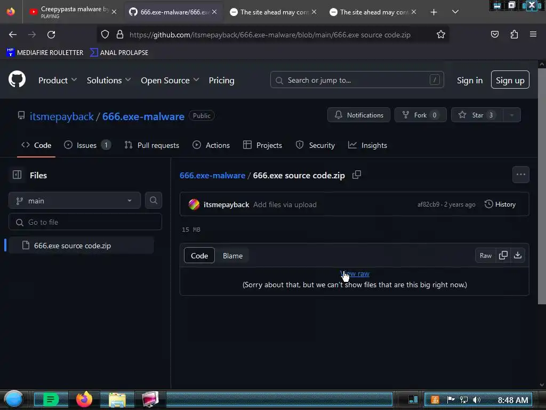Viewport: 546px width, 410px height.
Task: Copy raw file contents icon
Action: [x=503, y=256]
